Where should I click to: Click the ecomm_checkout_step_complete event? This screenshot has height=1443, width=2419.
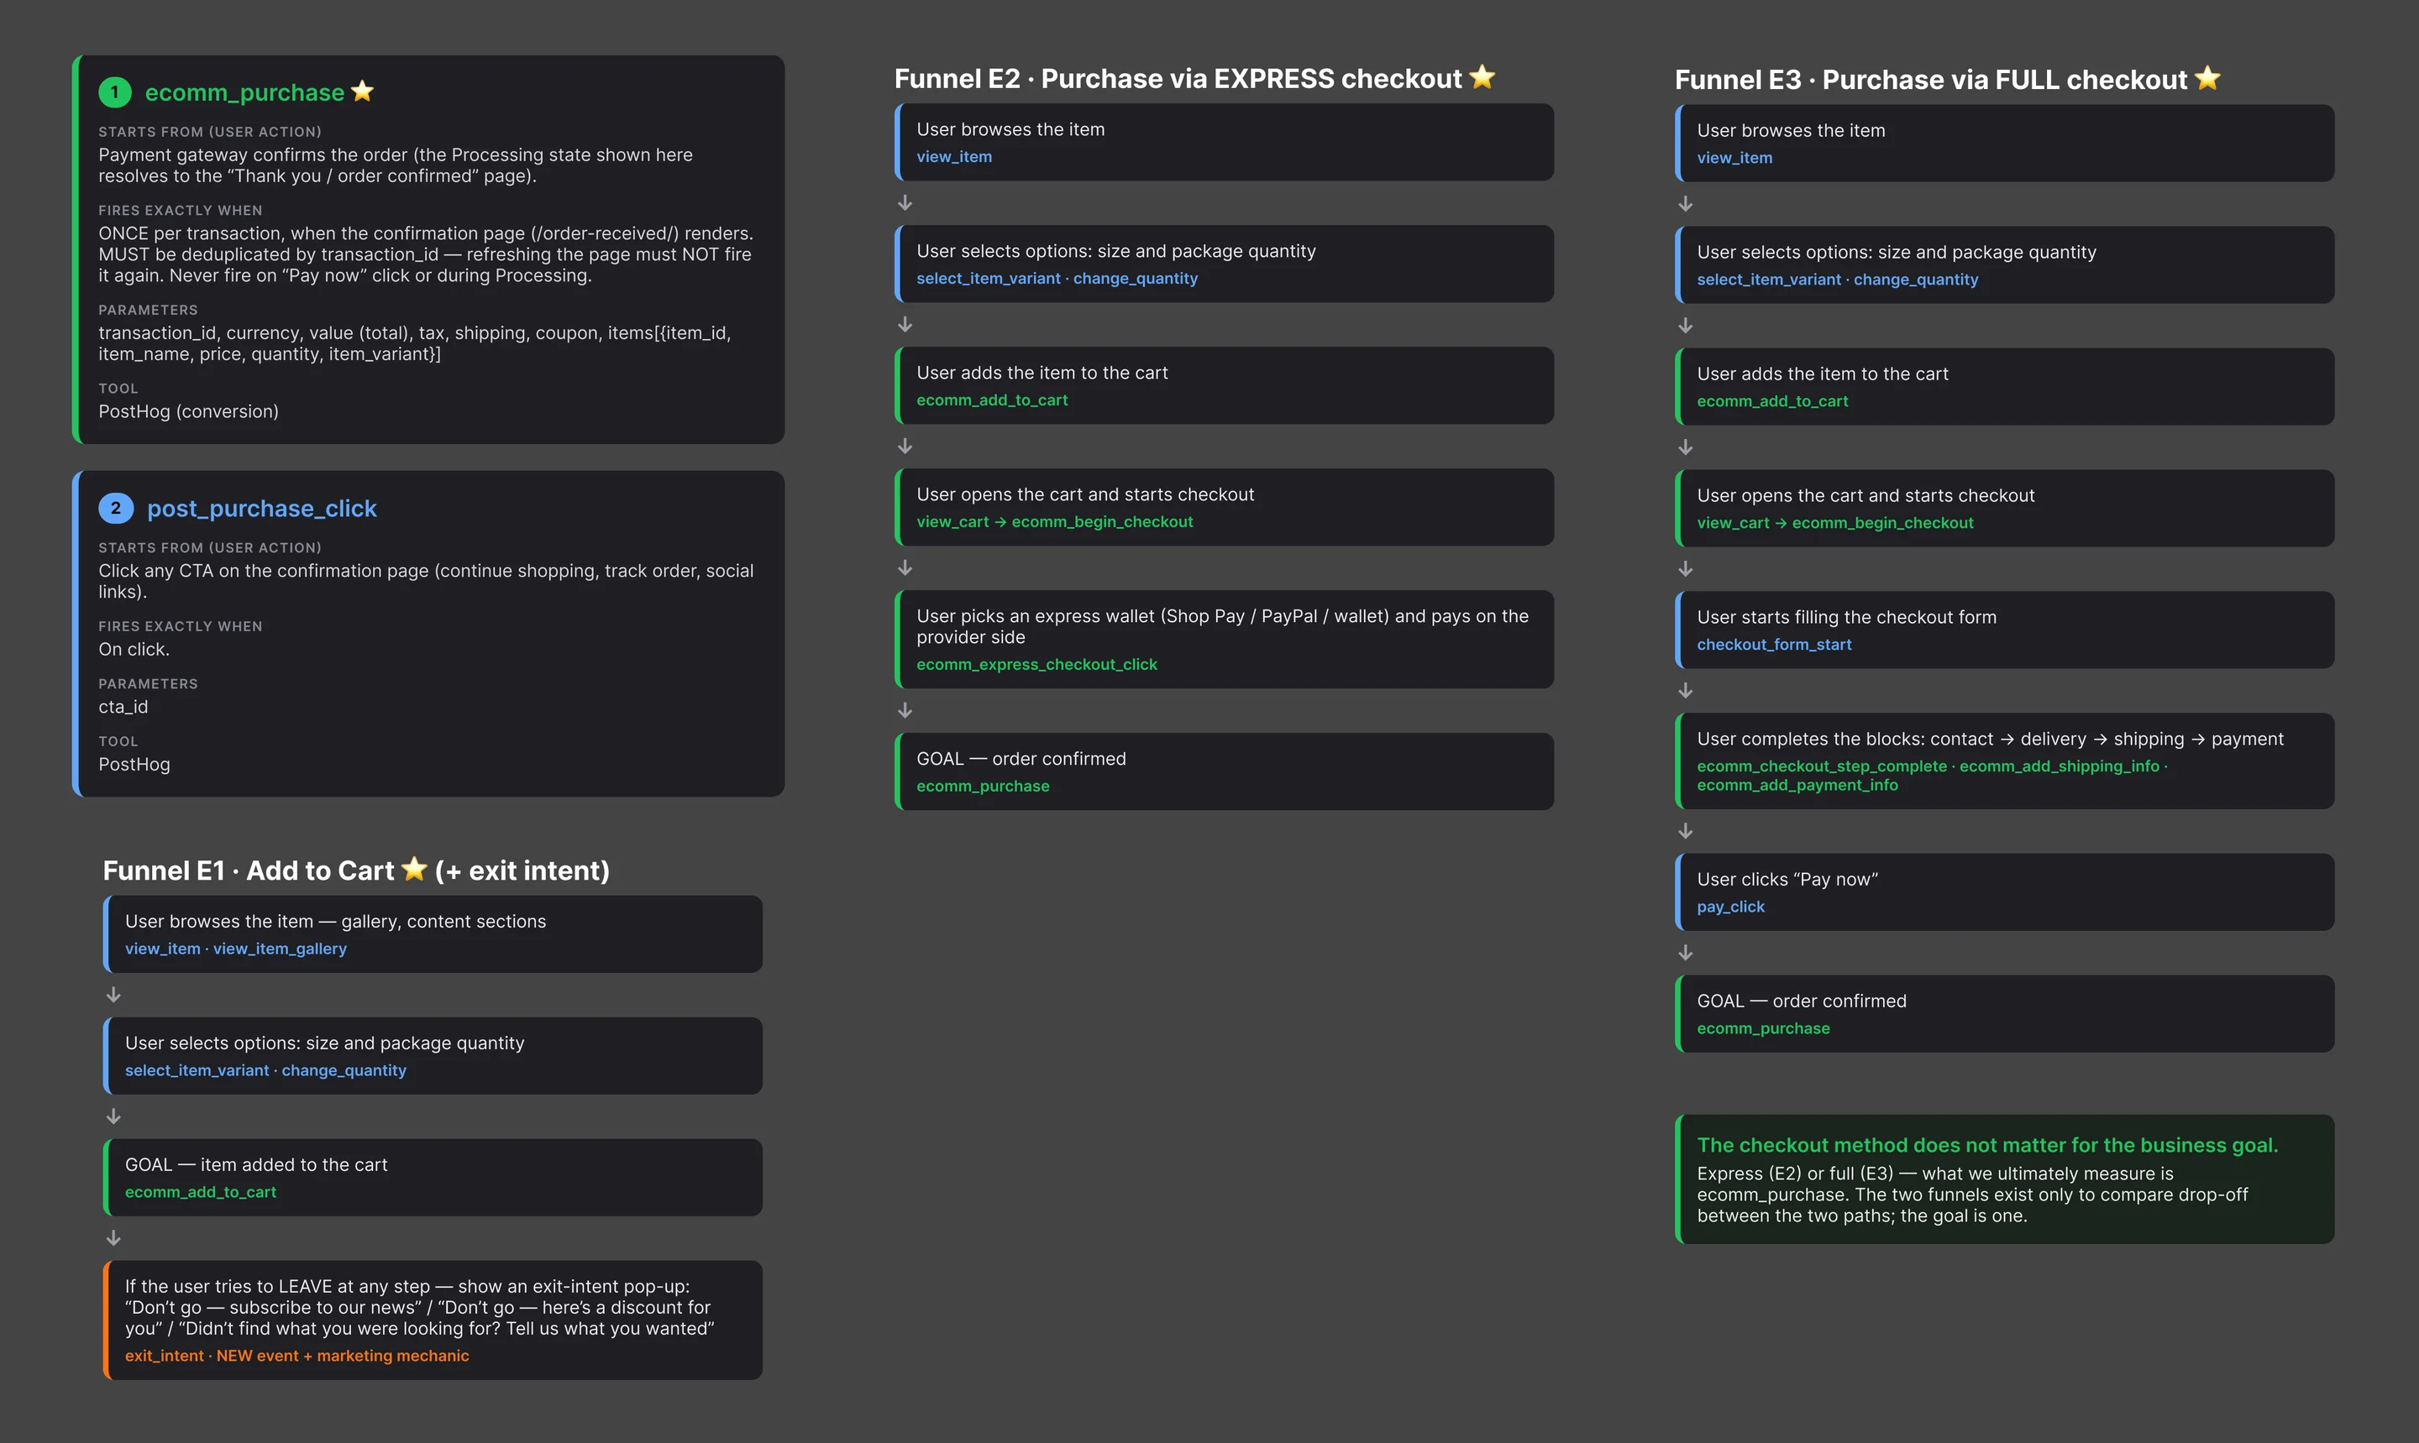tap(1822, 766)
